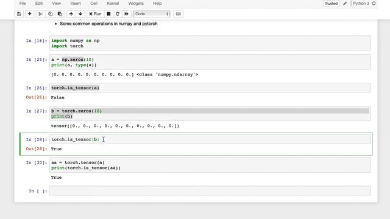
Task: Open the Help menu
Action: (x=157, y=4)
